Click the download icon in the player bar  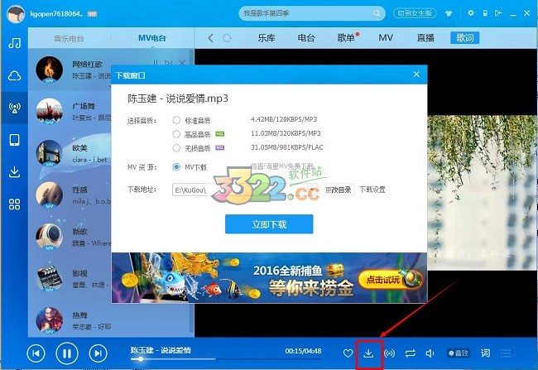pyautogui.click(x=368, y=353)
